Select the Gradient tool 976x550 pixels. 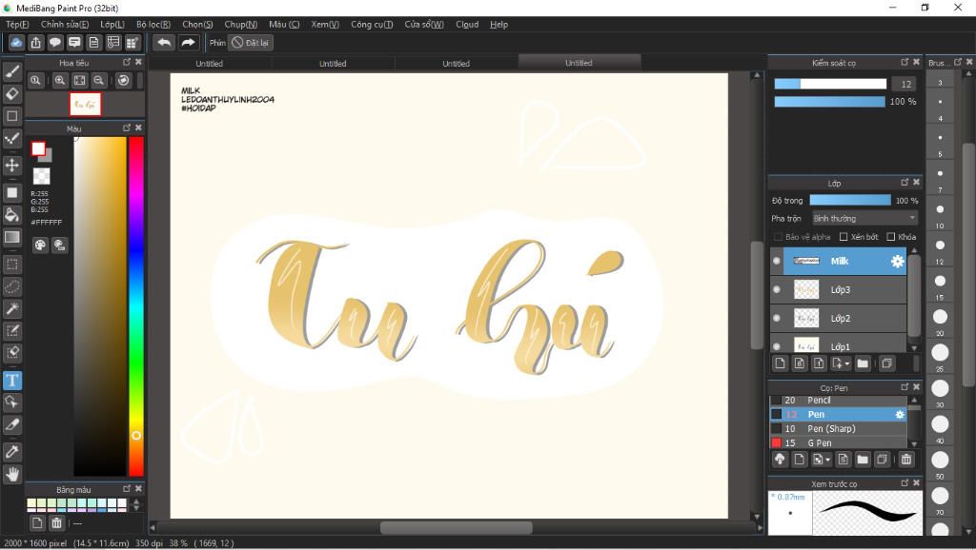pos(11,237)
